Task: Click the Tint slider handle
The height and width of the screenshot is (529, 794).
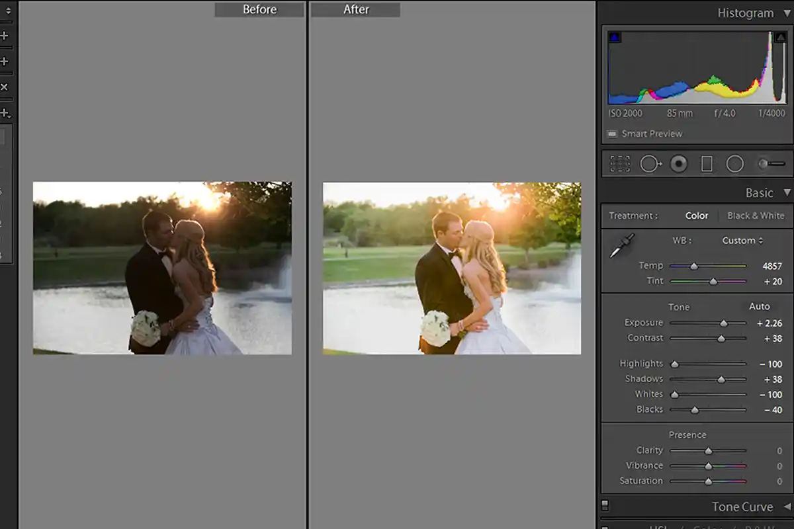Action: coord(713,281)
